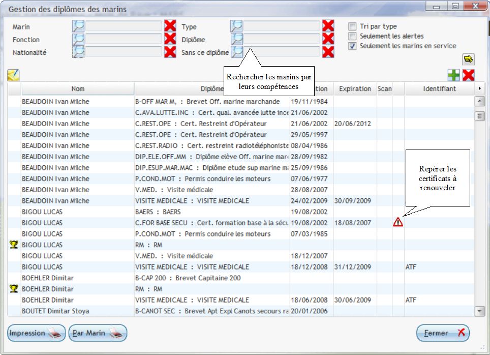Image resolution: width=490 pixels, height=355 pixels.
Task: Click the magnifier icon next to Marin
Action: tap(78, 26)
